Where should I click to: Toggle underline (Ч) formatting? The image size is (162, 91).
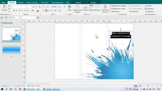(x=19, y=11)
